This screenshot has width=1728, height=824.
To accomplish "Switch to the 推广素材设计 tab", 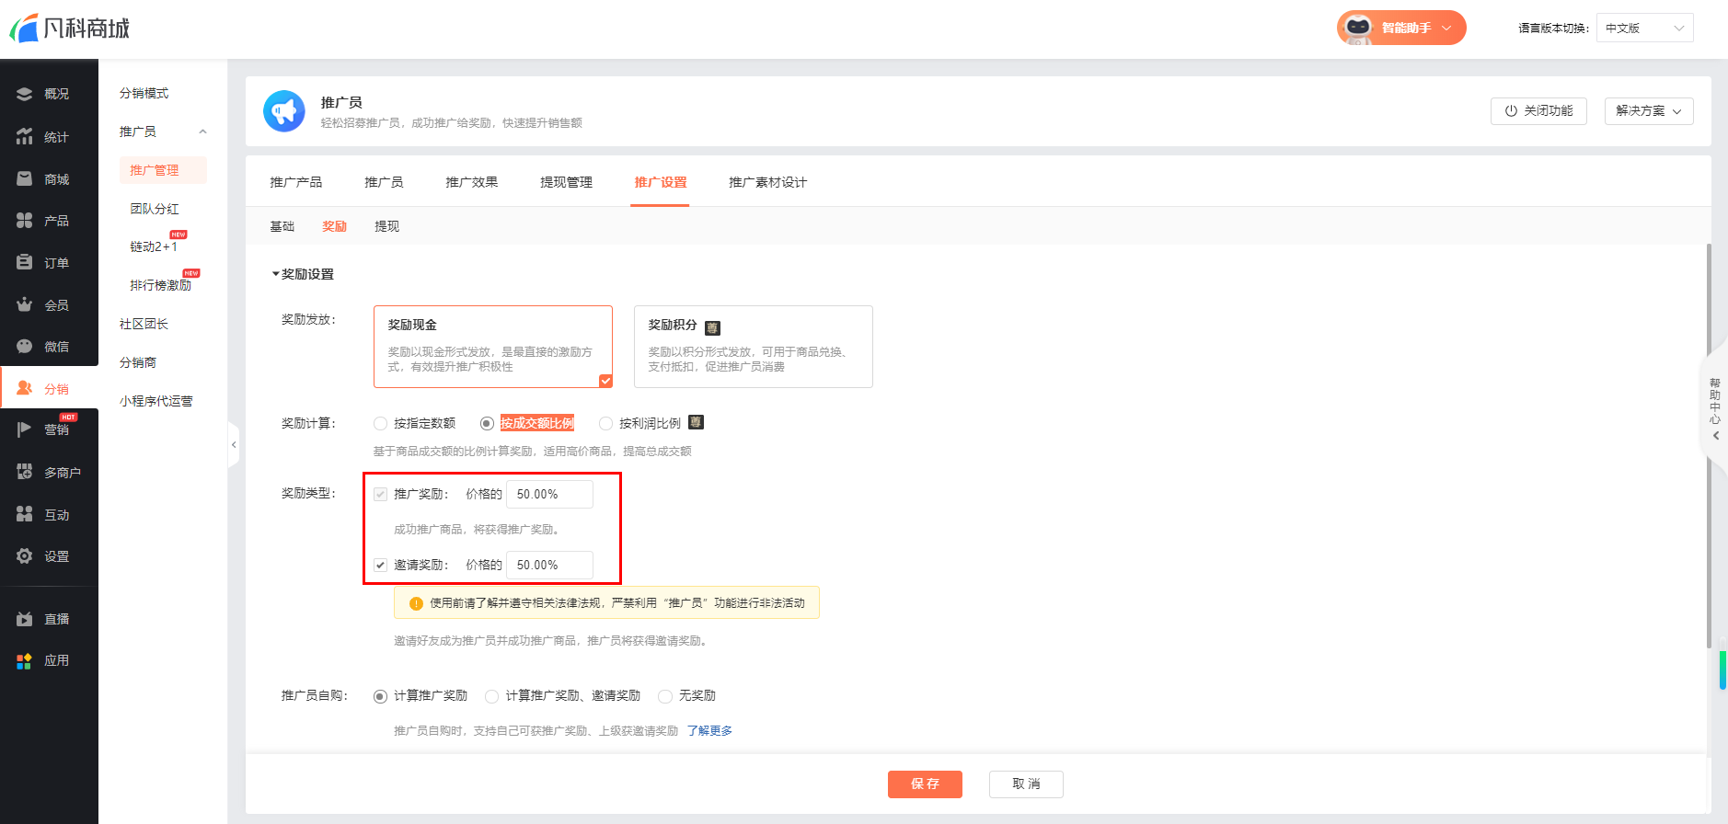I will pyautogui.click(x=768, y=182).
